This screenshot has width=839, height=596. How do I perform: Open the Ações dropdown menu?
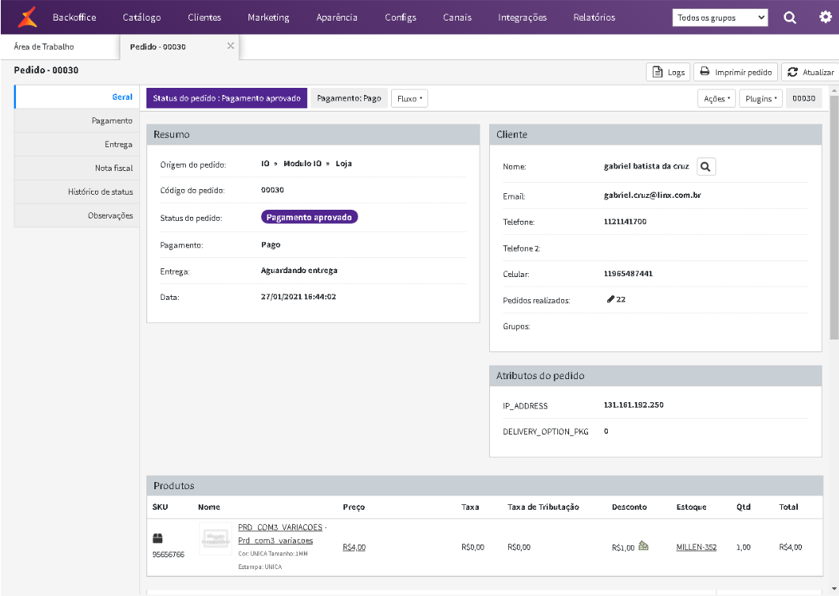[x=716, y=99]
